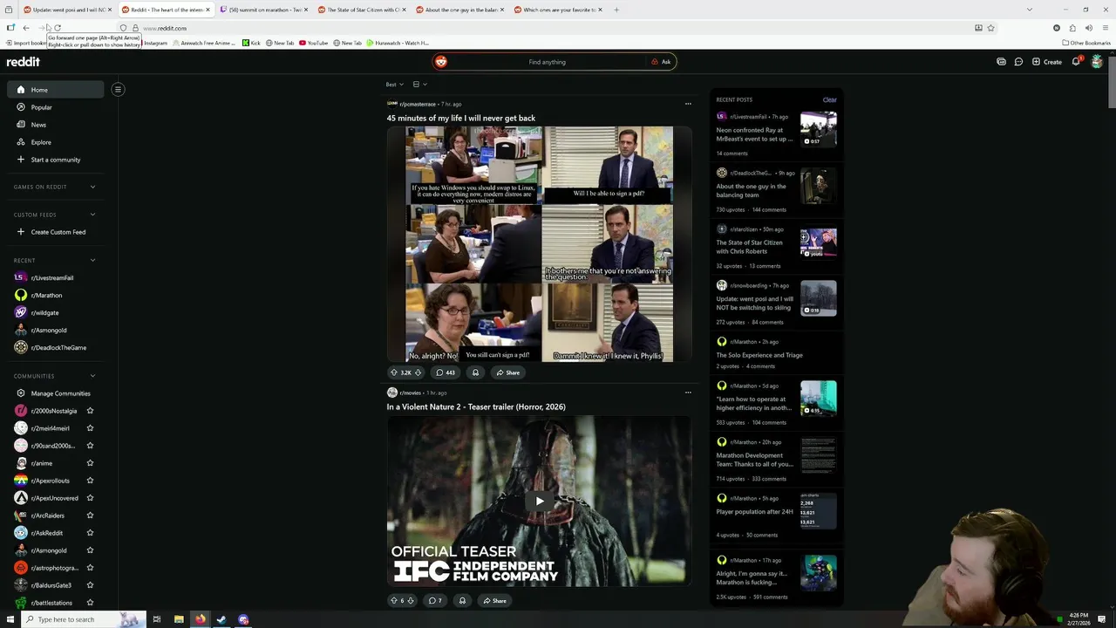Image resolution: width=1116 pixels, height=628 pixels.
Task: Switch to 'Which ones are your favorite' tab
Action: [x=558, y=10]
